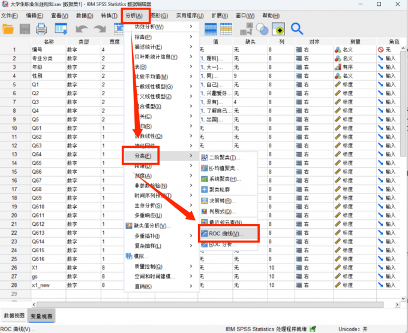
Task: Expand 报告(P) submenu
Action: 161,37
